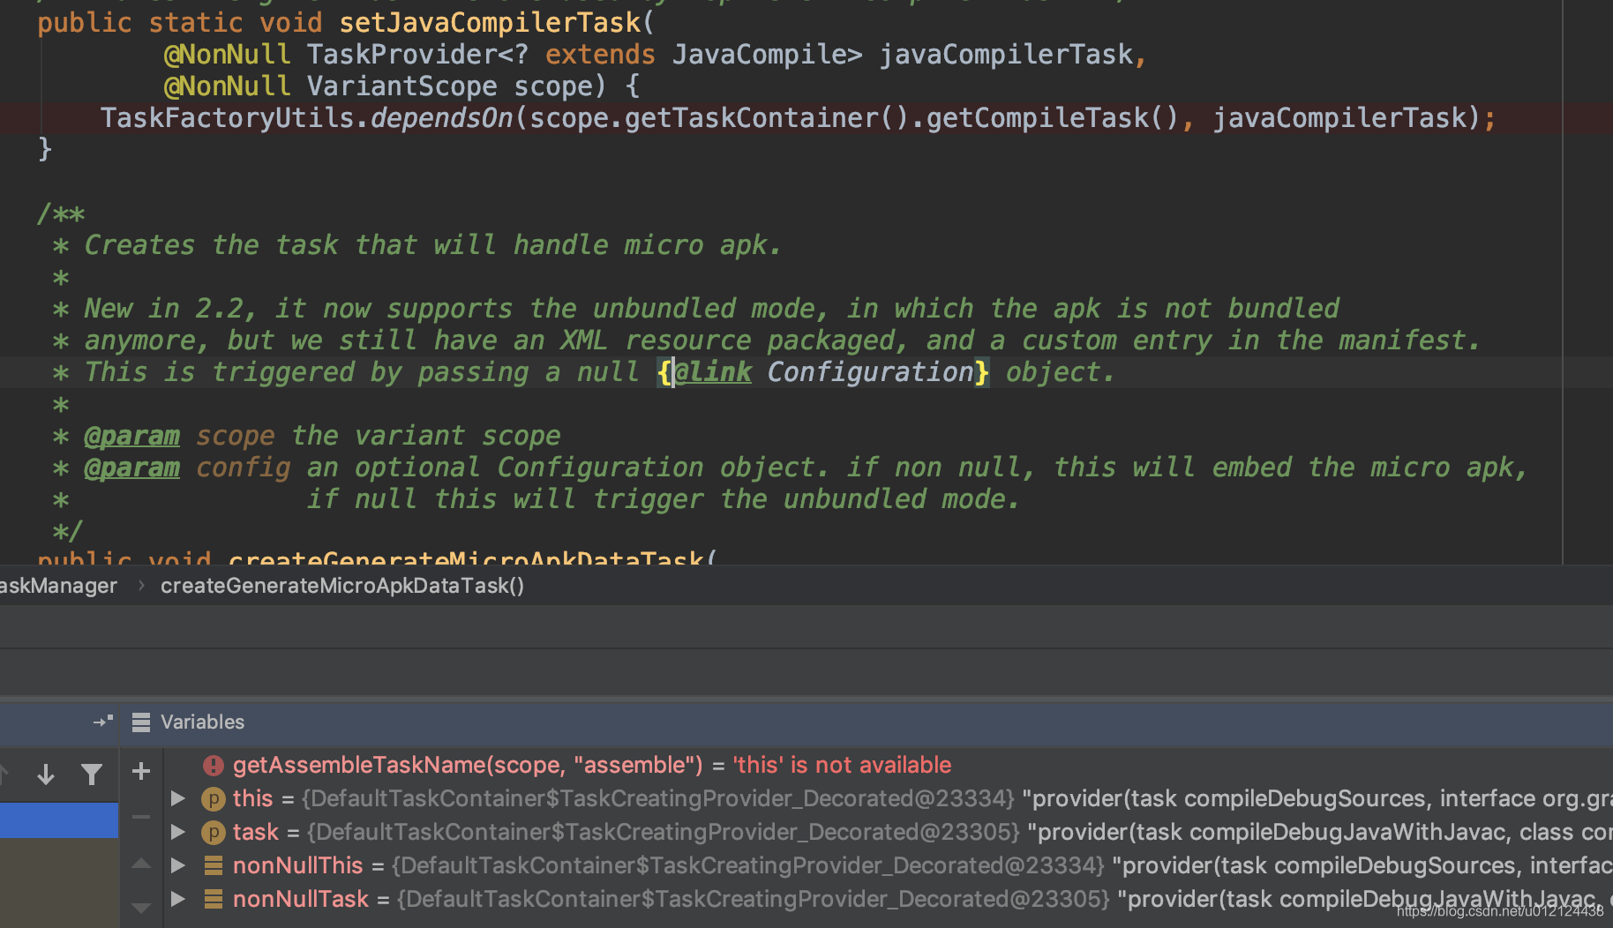The height and width of the screenshot is (928, 1613).
Task: Click the VariantScope parameter type
Action: click(402, 86)
